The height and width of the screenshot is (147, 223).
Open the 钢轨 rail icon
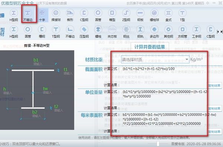point(140,32)
